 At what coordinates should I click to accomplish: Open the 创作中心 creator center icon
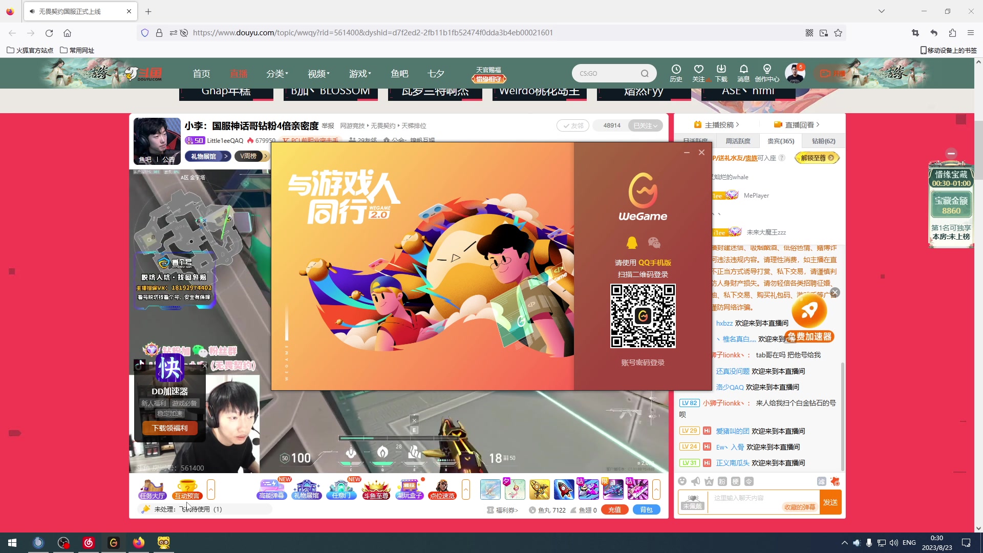[x=767, y=73]
